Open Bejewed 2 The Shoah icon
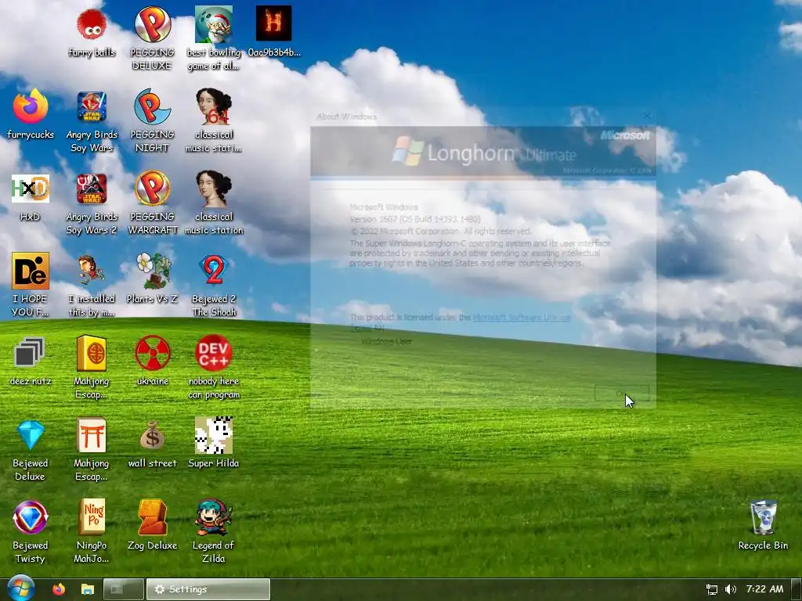 (214, 285)
